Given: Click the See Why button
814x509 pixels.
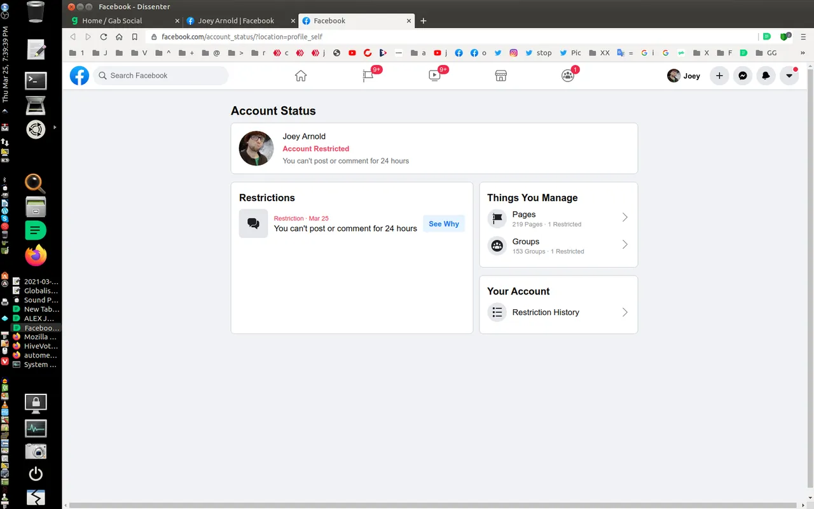Looking at the screenshot, I should pos(444,224).
